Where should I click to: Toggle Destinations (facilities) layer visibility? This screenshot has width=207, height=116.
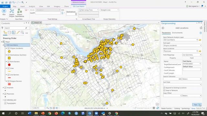click(8, 55)
